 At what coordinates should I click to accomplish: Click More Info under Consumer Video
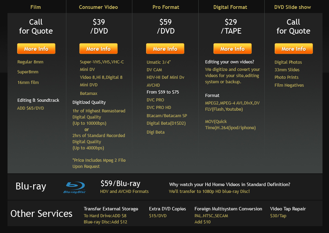98,48
